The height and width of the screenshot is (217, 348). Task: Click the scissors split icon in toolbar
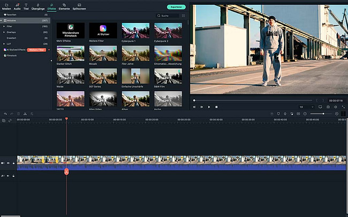(25, 114)
